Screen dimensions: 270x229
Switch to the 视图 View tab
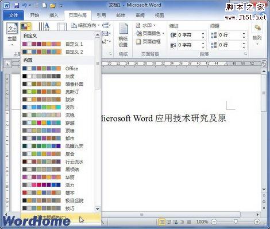[159, 15]
